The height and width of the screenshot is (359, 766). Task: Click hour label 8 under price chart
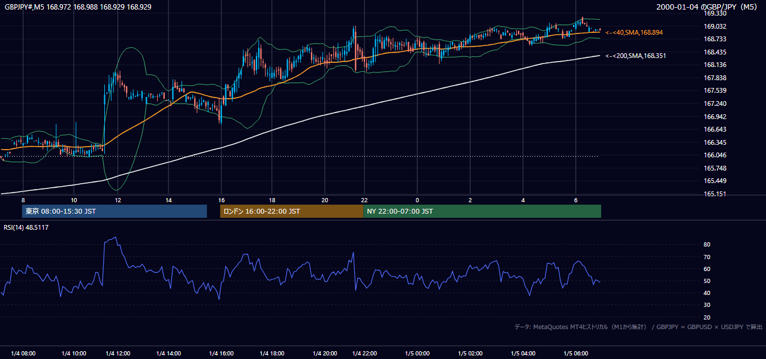pos(23,200)
